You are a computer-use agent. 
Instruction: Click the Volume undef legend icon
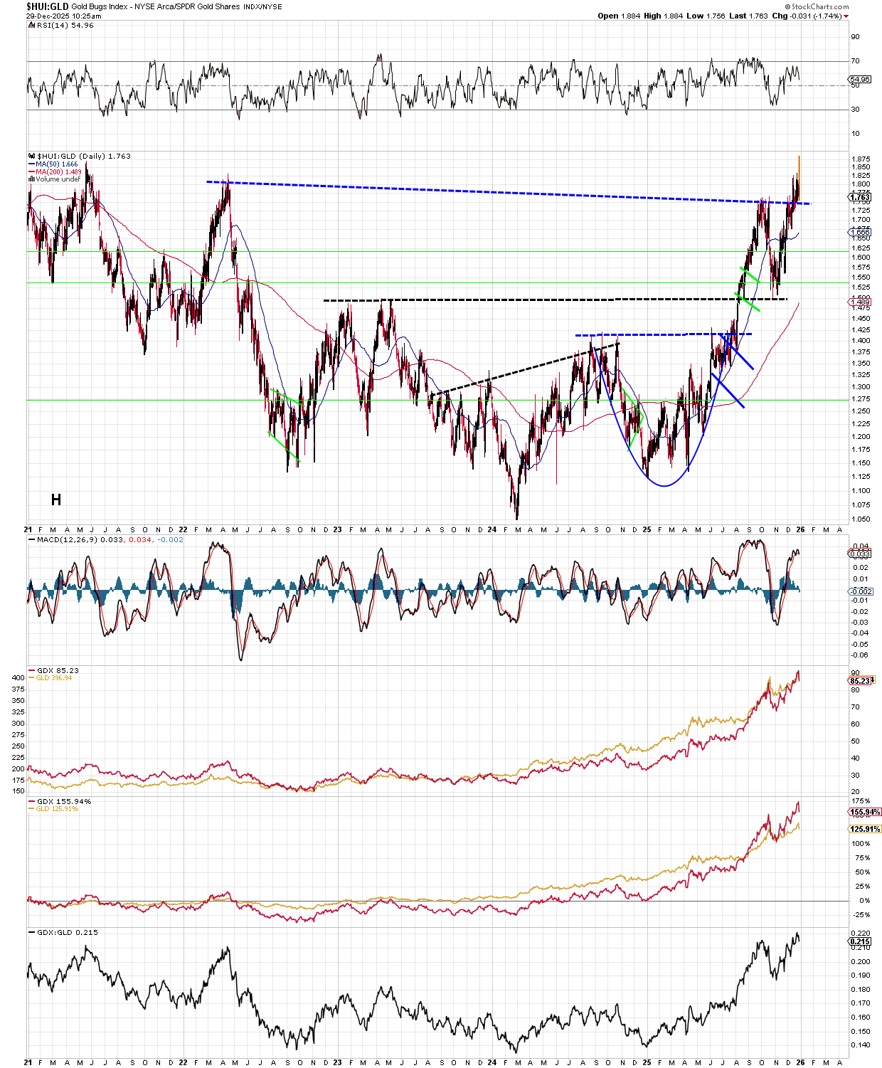31,179
